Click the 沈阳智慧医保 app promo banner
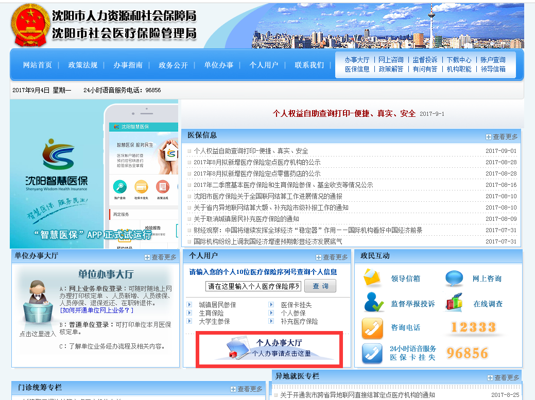This screenshot has width=535, height=400. point(94,174)
